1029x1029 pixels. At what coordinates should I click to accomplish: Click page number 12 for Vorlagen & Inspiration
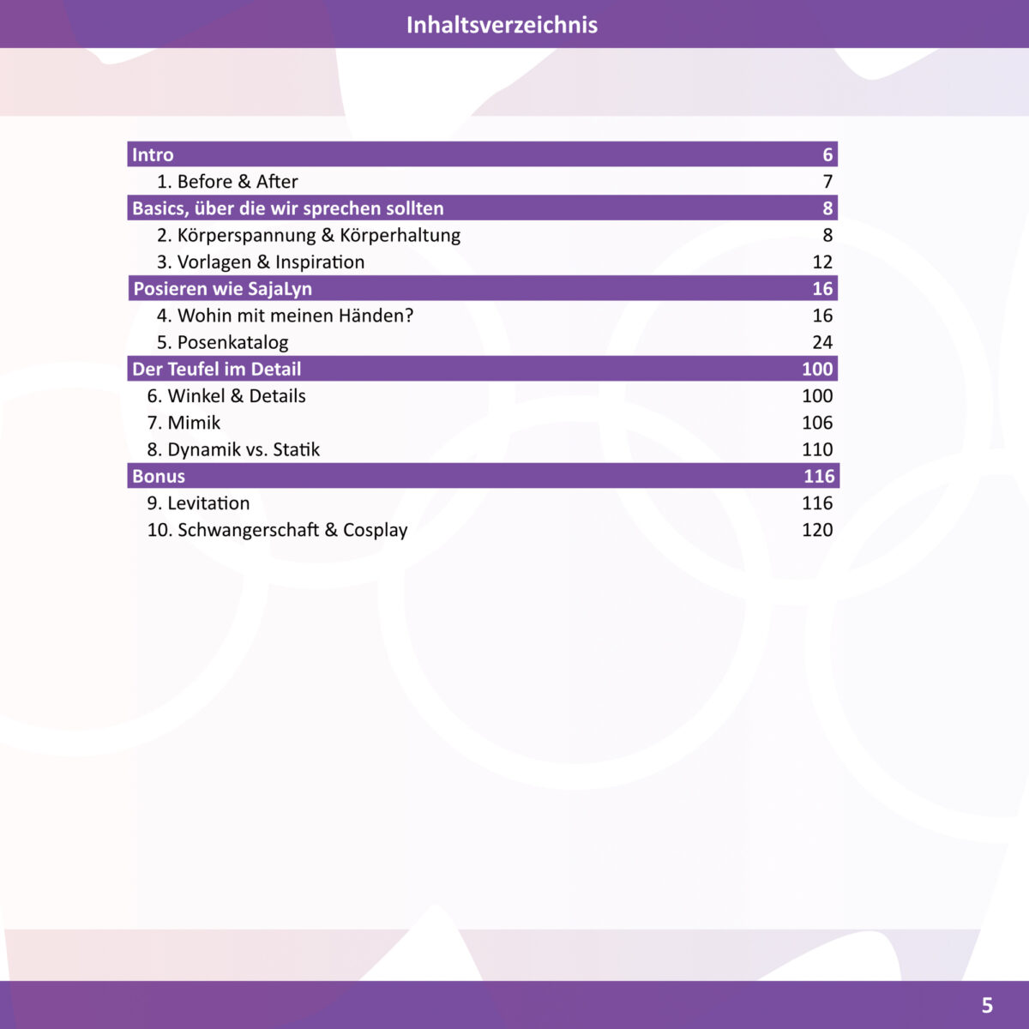click(x=822, y=262)
